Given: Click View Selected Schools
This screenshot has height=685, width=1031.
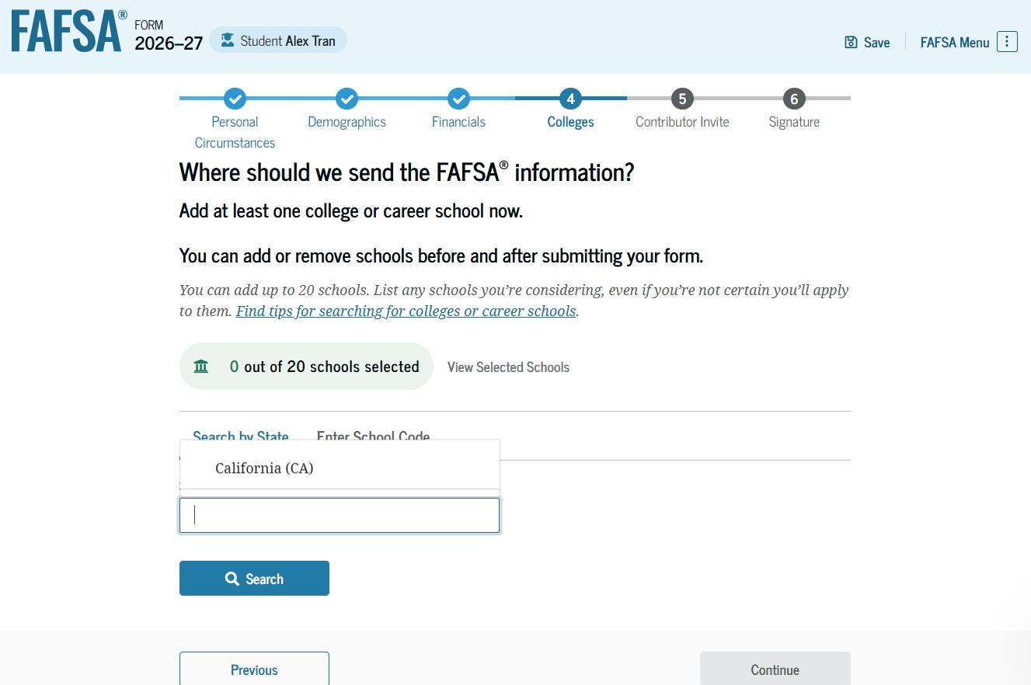Looking at the screenshot, I should [x=508, y=367].
